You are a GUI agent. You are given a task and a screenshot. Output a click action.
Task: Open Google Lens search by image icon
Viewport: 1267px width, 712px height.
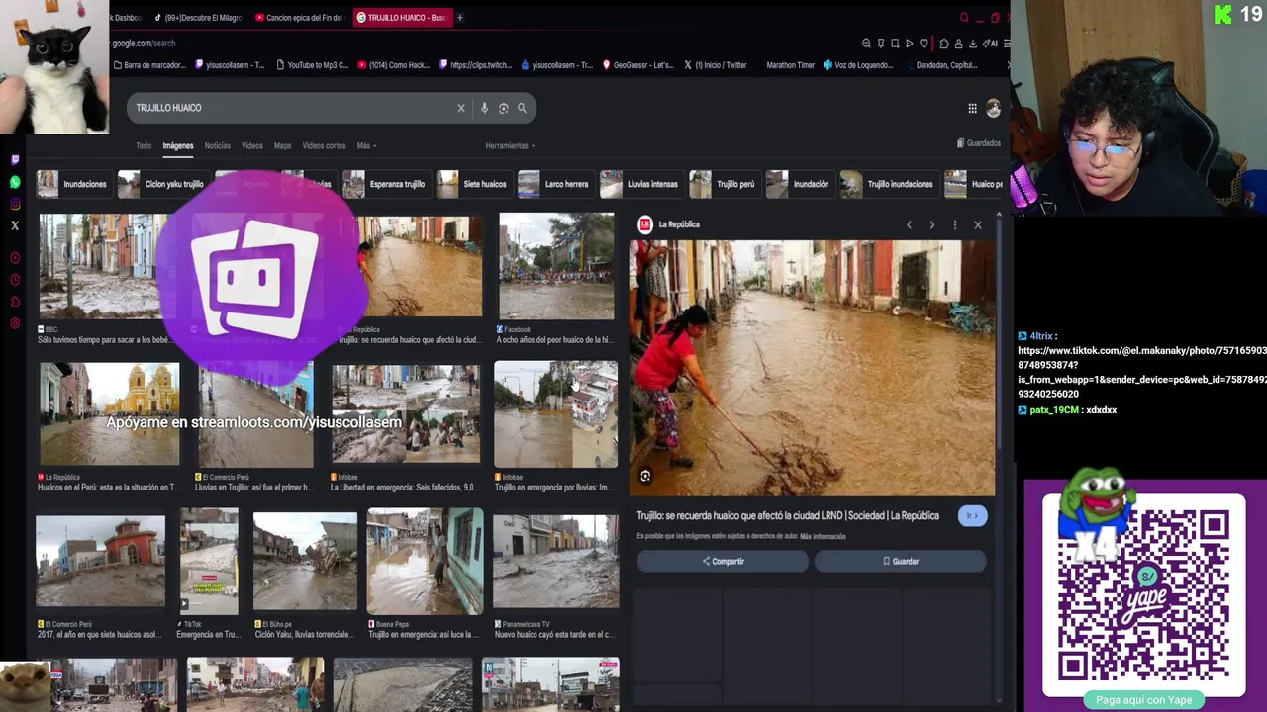503,108
